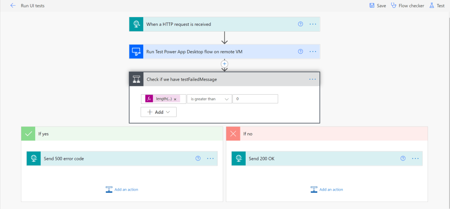Screen dimensions: 450x209
Task: Open the Send 500 error code ellipsis menu
Action: pyautogui.click(x=210, y=159)
